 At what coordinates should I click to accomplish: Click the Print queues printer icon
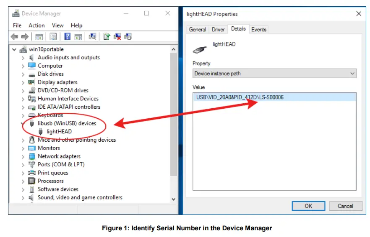click(31, 173)
